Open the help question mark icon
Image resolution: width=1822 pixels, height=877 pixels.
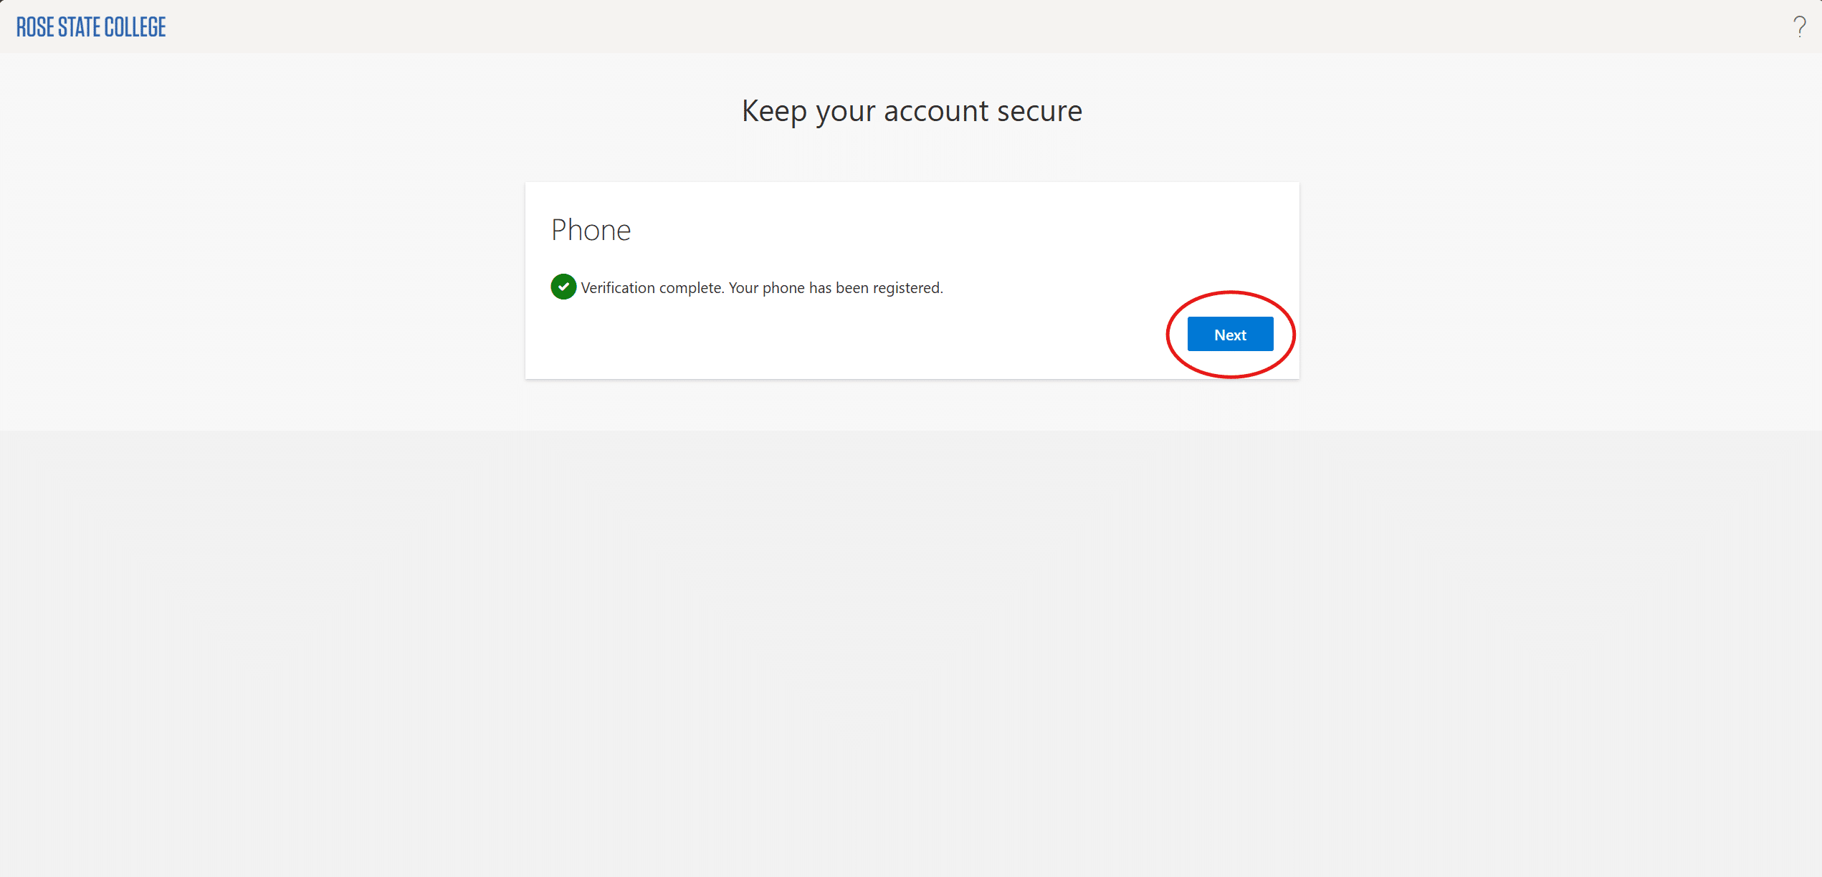[1799, 27]
